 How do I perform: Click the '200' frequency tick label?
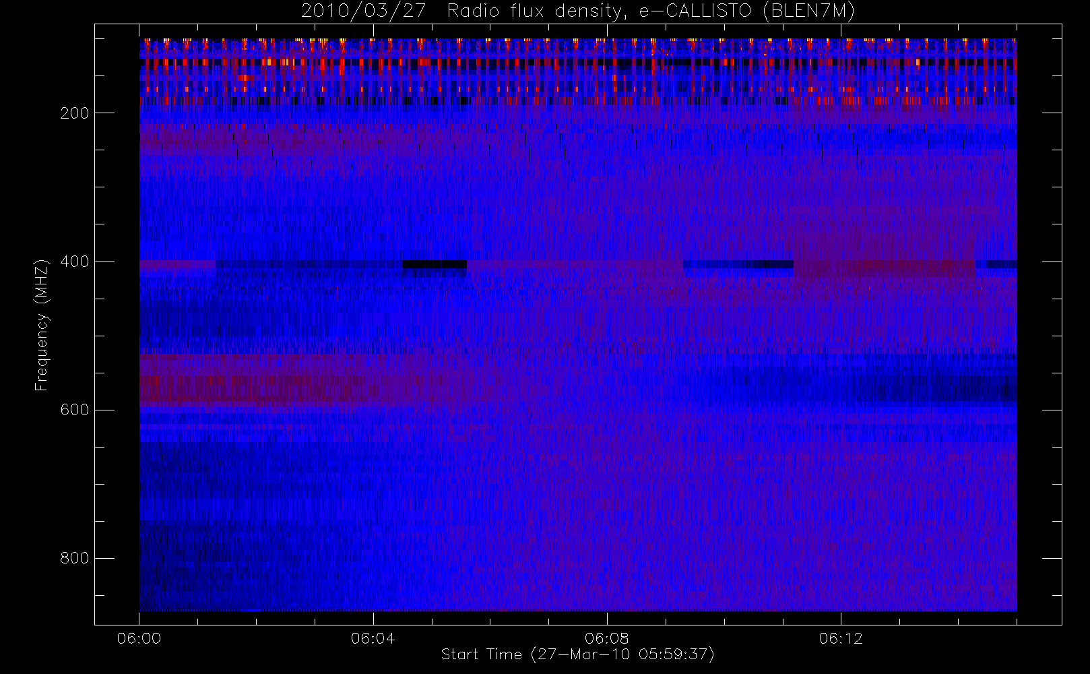click(x=74, y=113)
